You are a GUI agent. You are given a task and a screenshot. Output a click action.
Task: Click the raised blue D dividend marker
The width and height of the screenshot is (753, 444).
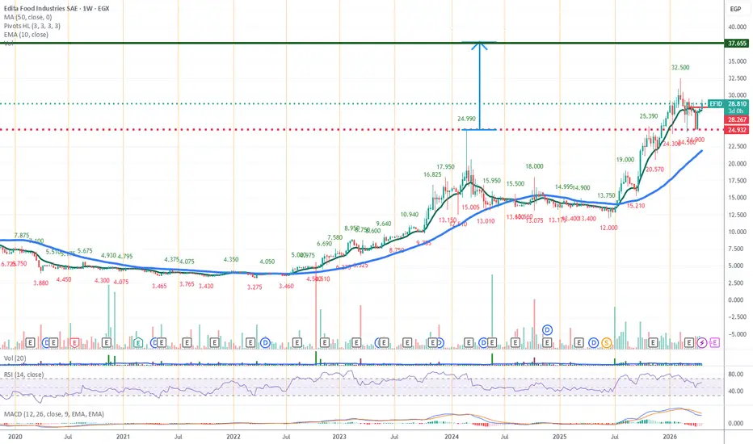(x=547, y=329)
